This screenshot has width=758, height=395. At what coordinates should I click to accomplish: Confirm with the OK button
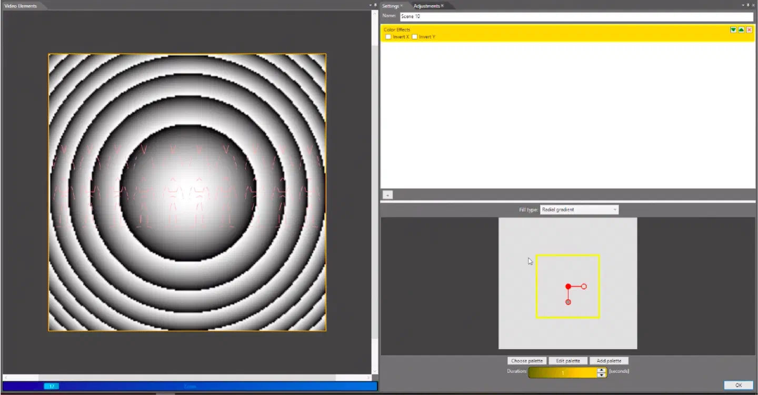click(x=739, y=385)
